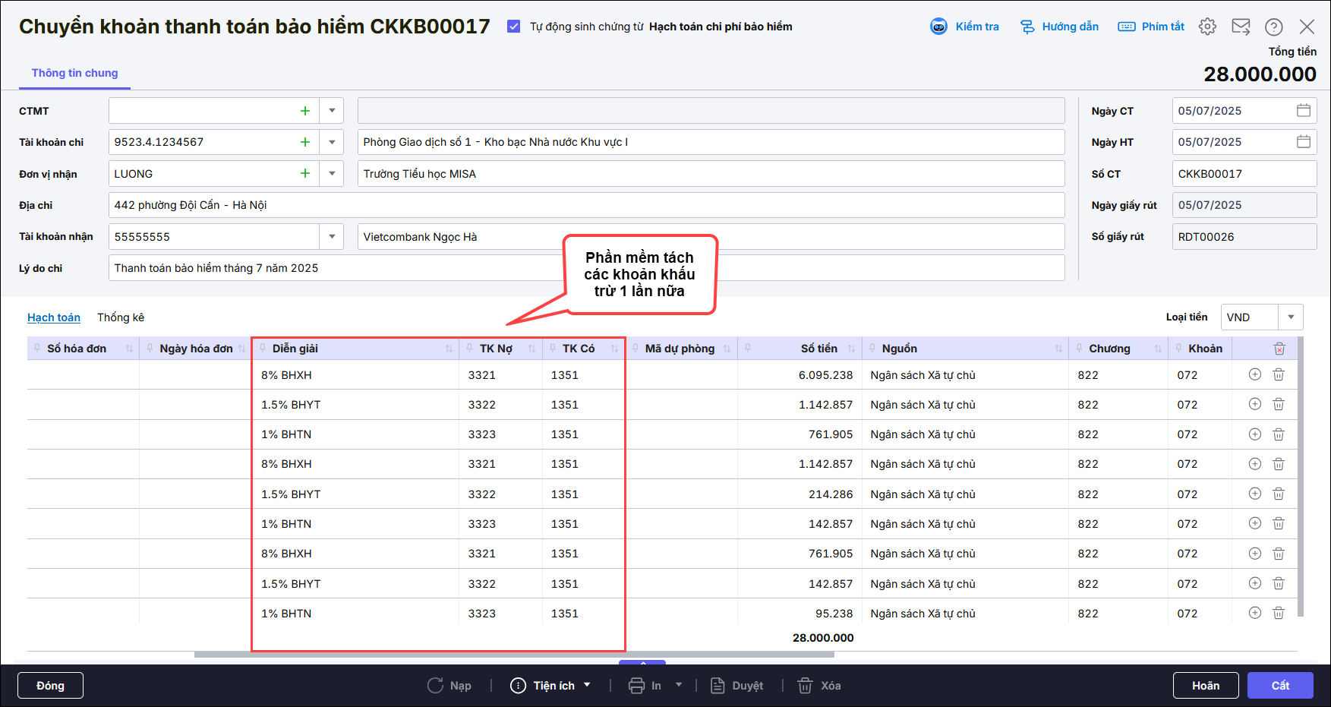Add new Tài khoản chi with plus icon

[305, 142]
